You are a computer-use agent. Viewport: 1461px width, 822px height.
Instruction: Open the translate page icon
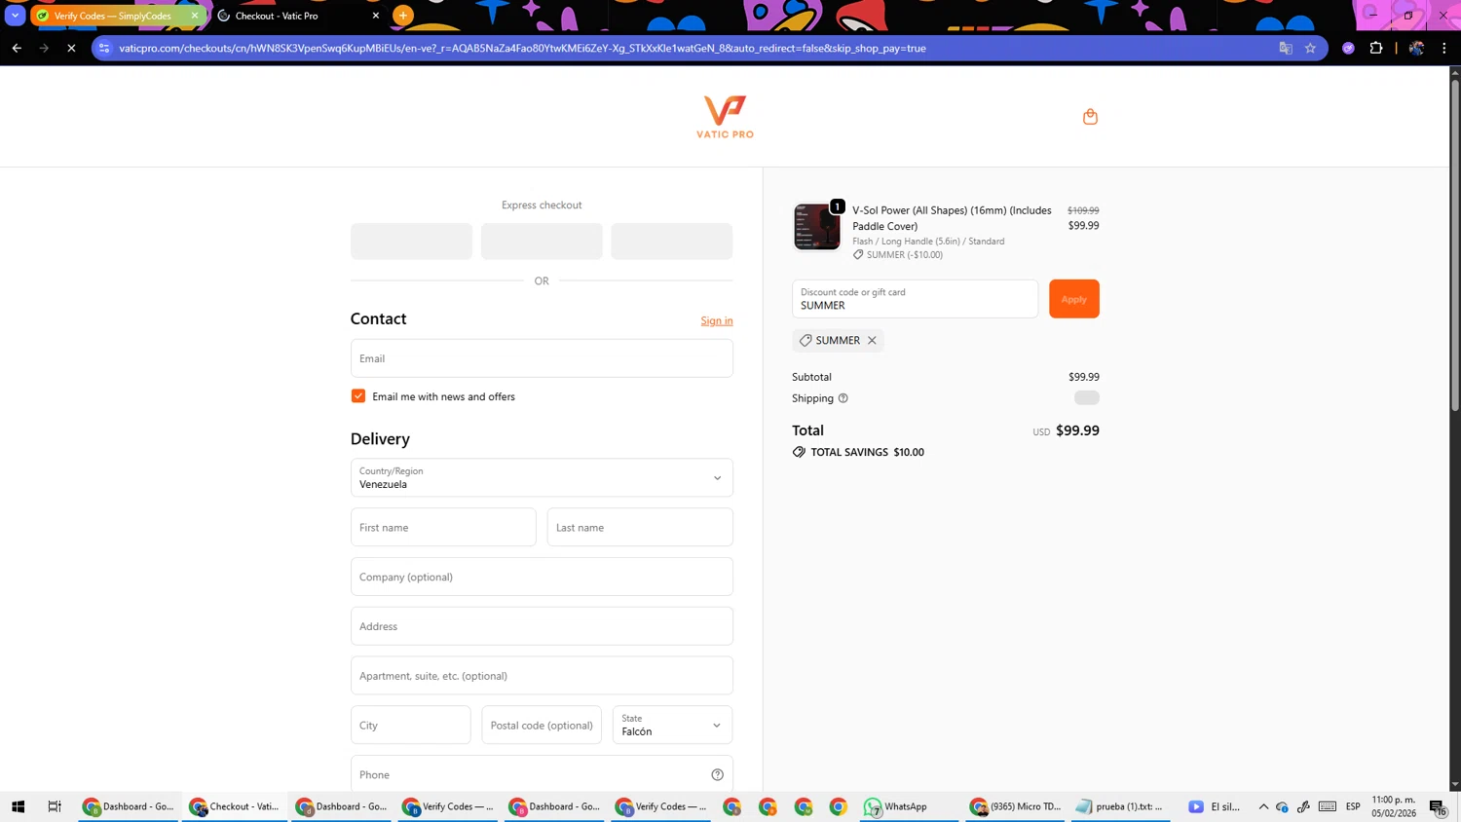pos(1286,48)
